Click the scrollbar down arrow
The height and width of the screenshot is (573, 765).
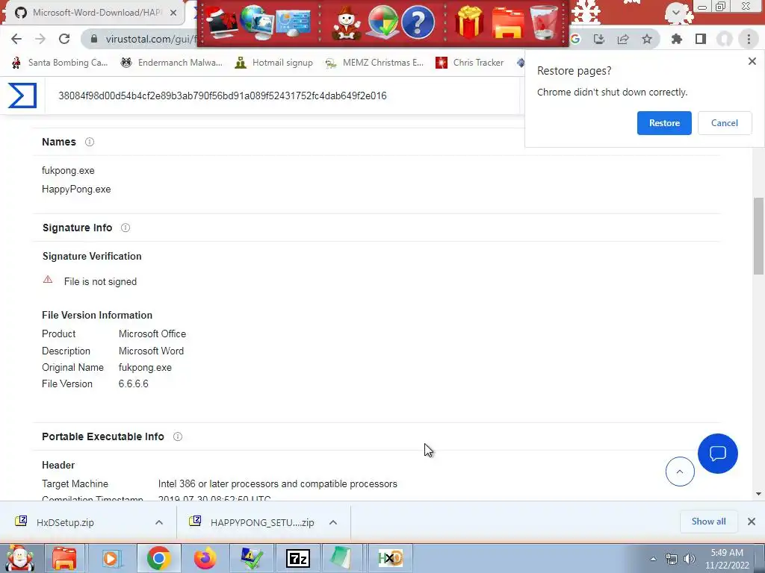(758, 494)
